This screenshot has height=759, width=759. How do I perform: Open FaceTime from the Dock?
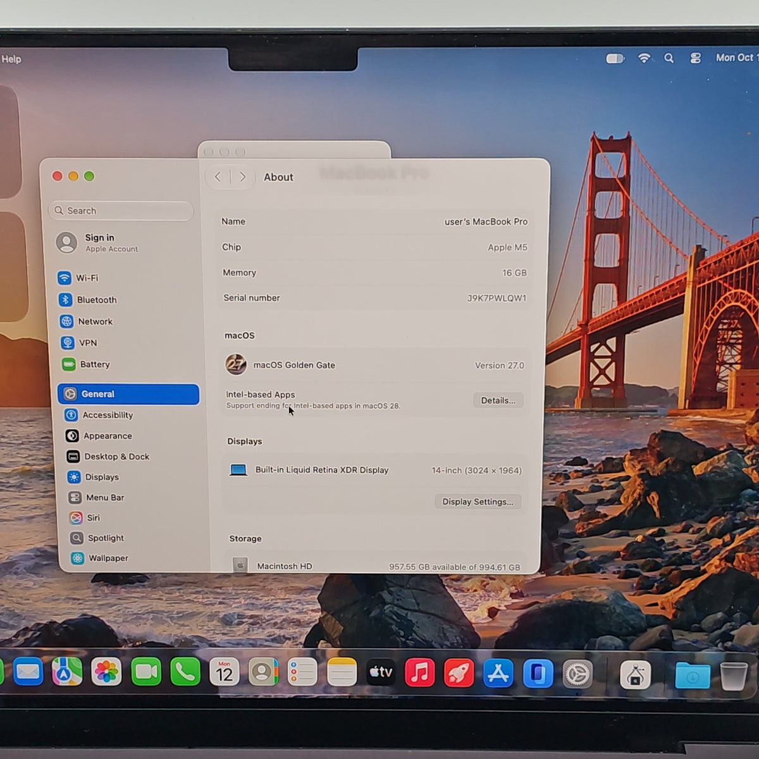click(x=146, y=672)
